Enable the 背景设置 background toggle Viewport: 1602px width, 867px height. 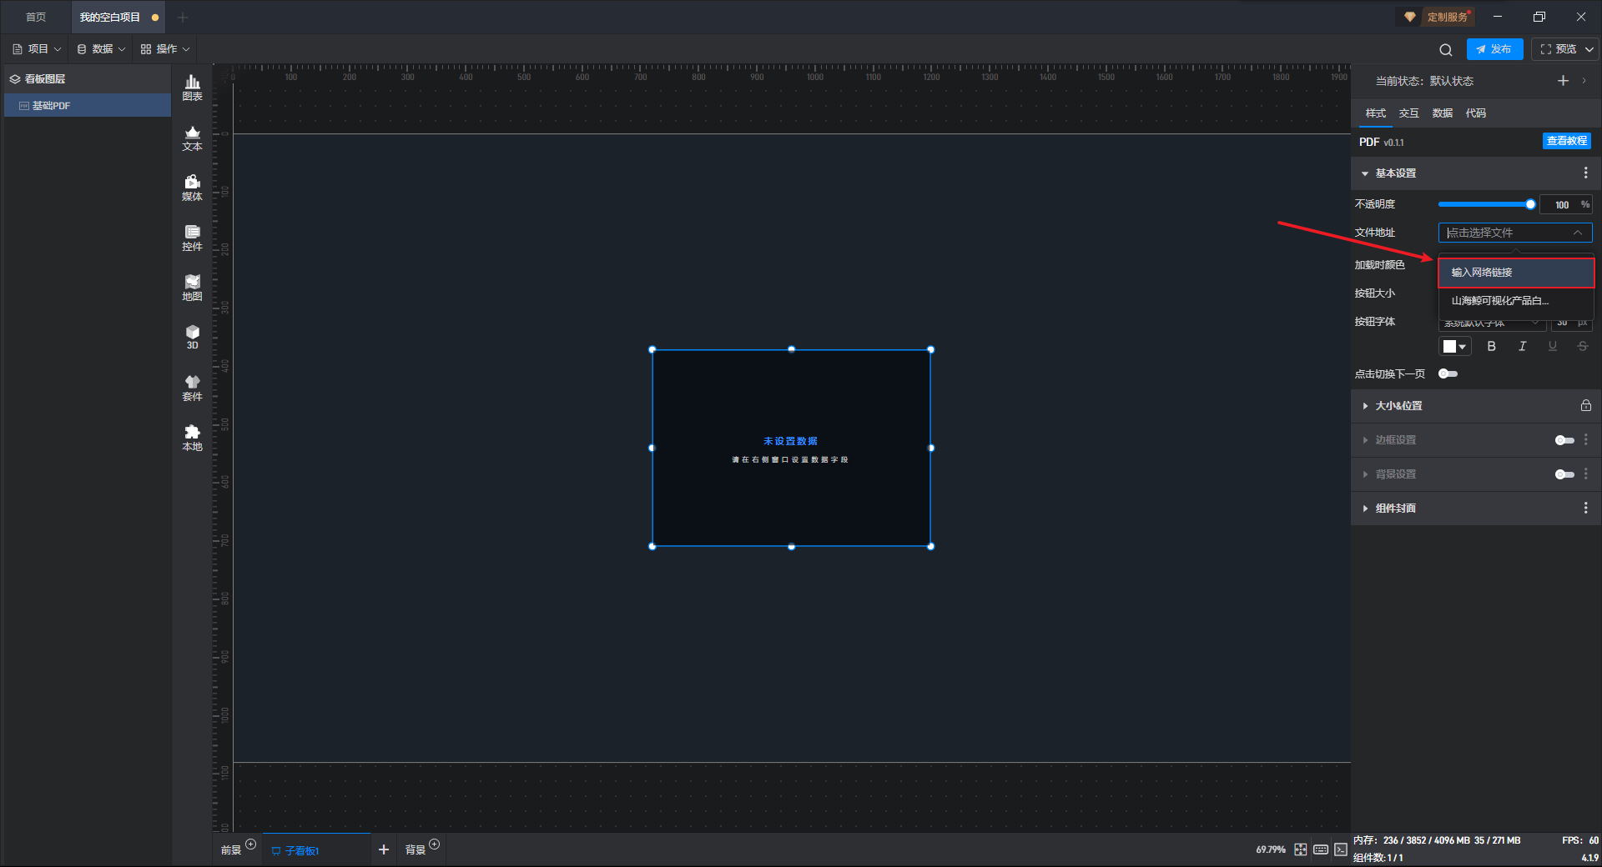1564,474
